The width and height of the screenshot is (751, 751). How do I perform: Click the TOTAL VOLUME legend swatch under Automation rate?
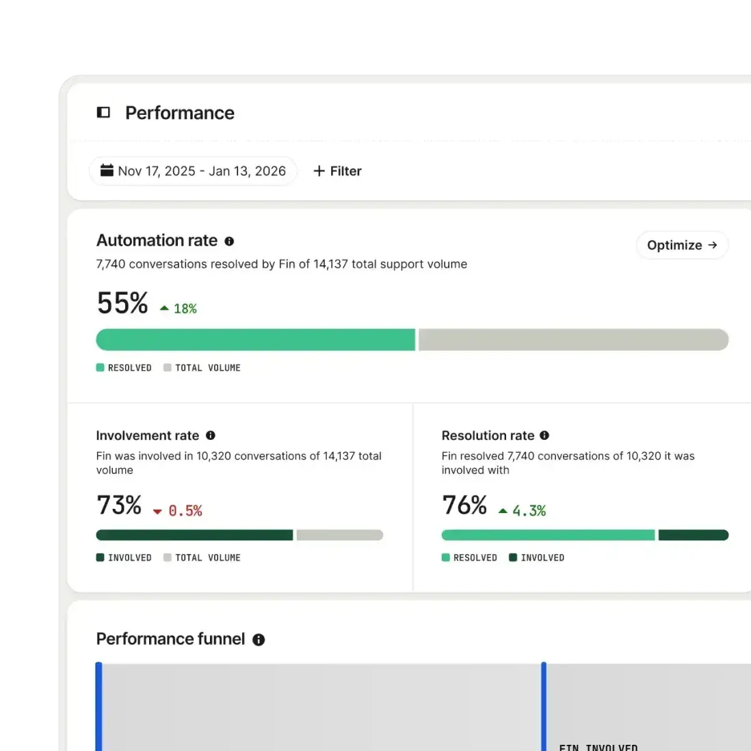point(167,367)
